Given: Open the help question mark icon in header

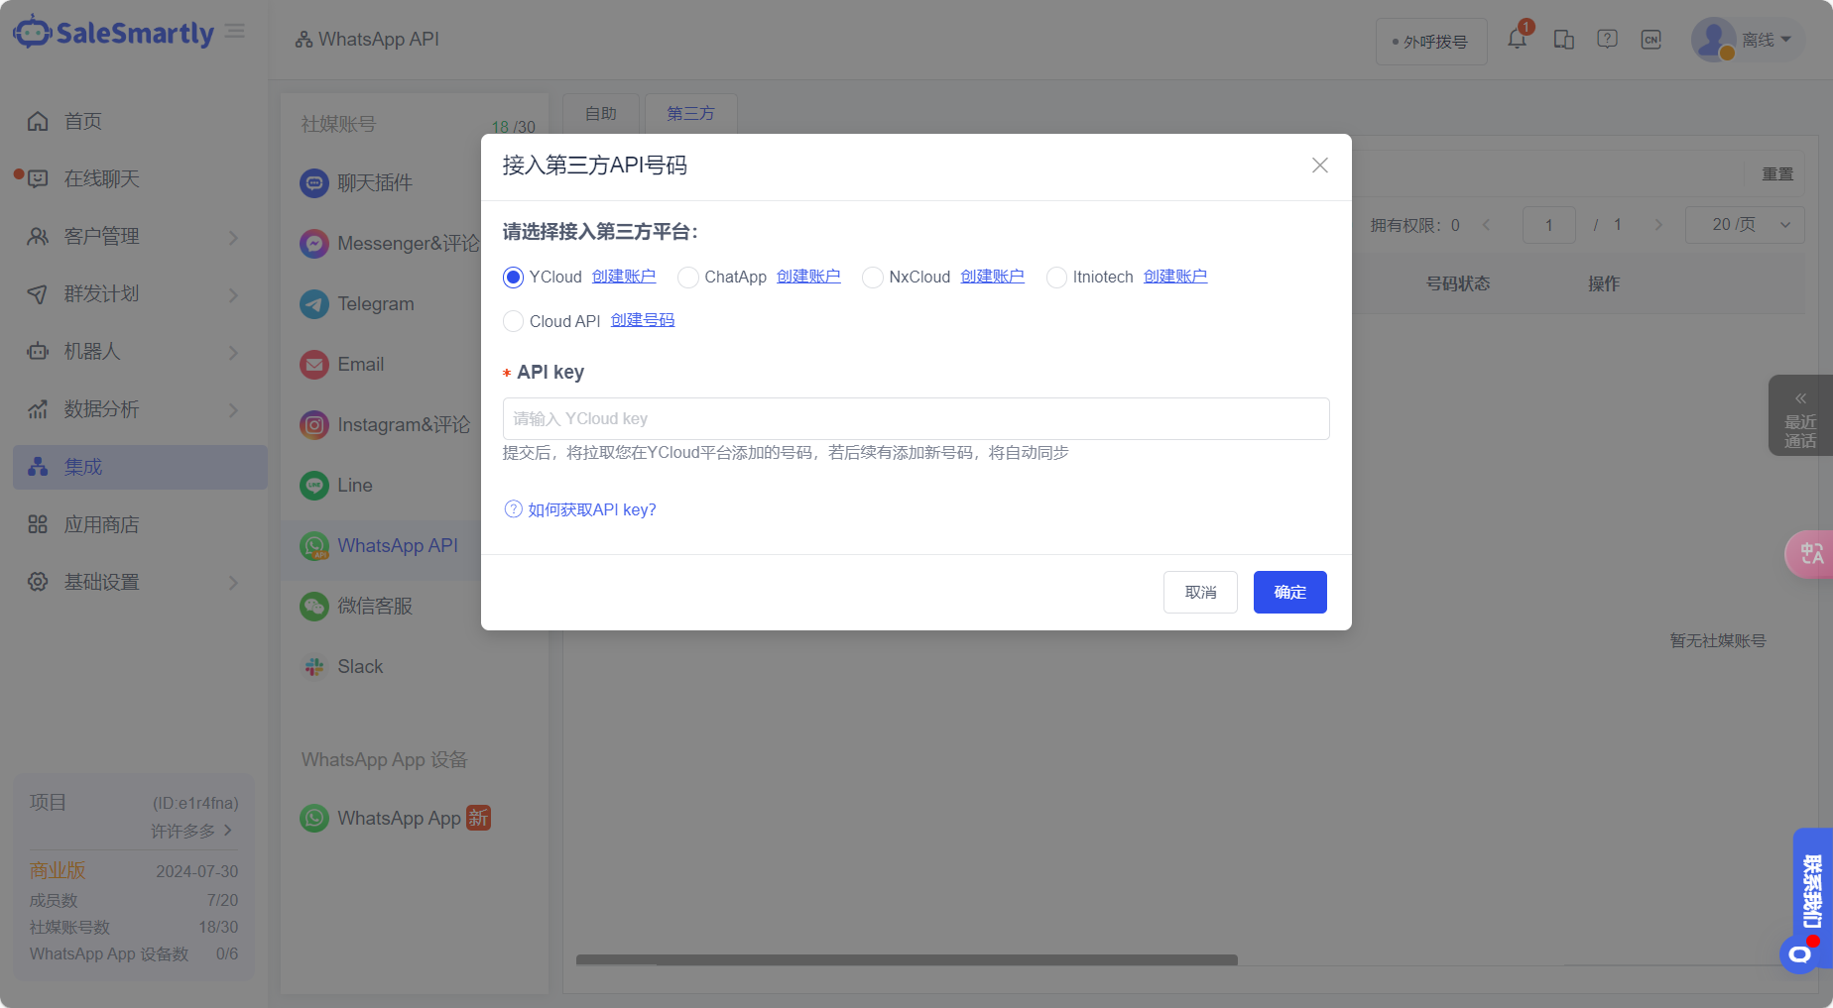Looking at the screenshot, I should coord(1608,40).
